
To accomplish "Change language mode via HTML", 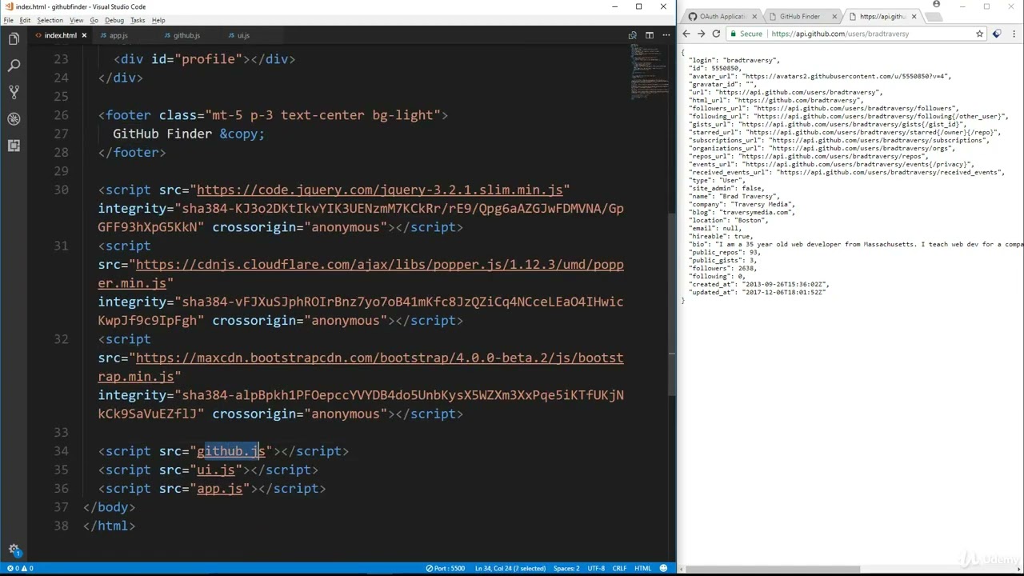I will pyautogui.click(x=642, y=568).
